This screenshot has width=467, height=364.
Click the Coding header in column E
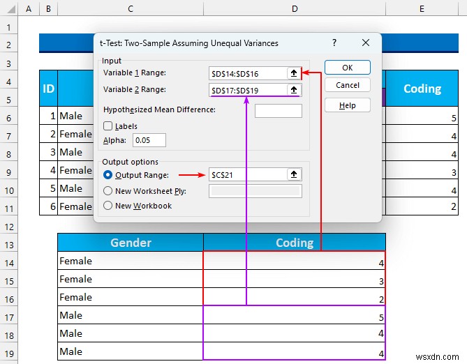click(x=422, y=89)
